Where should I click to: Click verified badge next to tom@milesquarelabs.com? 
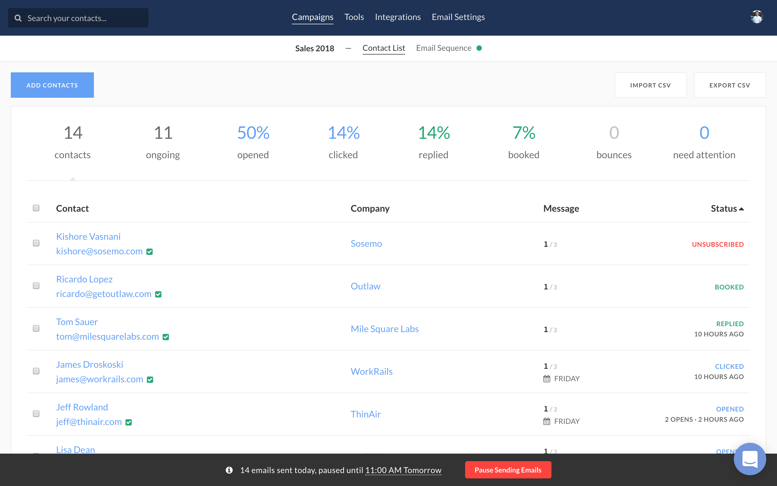pyautogui.click(x=166, y=337)
